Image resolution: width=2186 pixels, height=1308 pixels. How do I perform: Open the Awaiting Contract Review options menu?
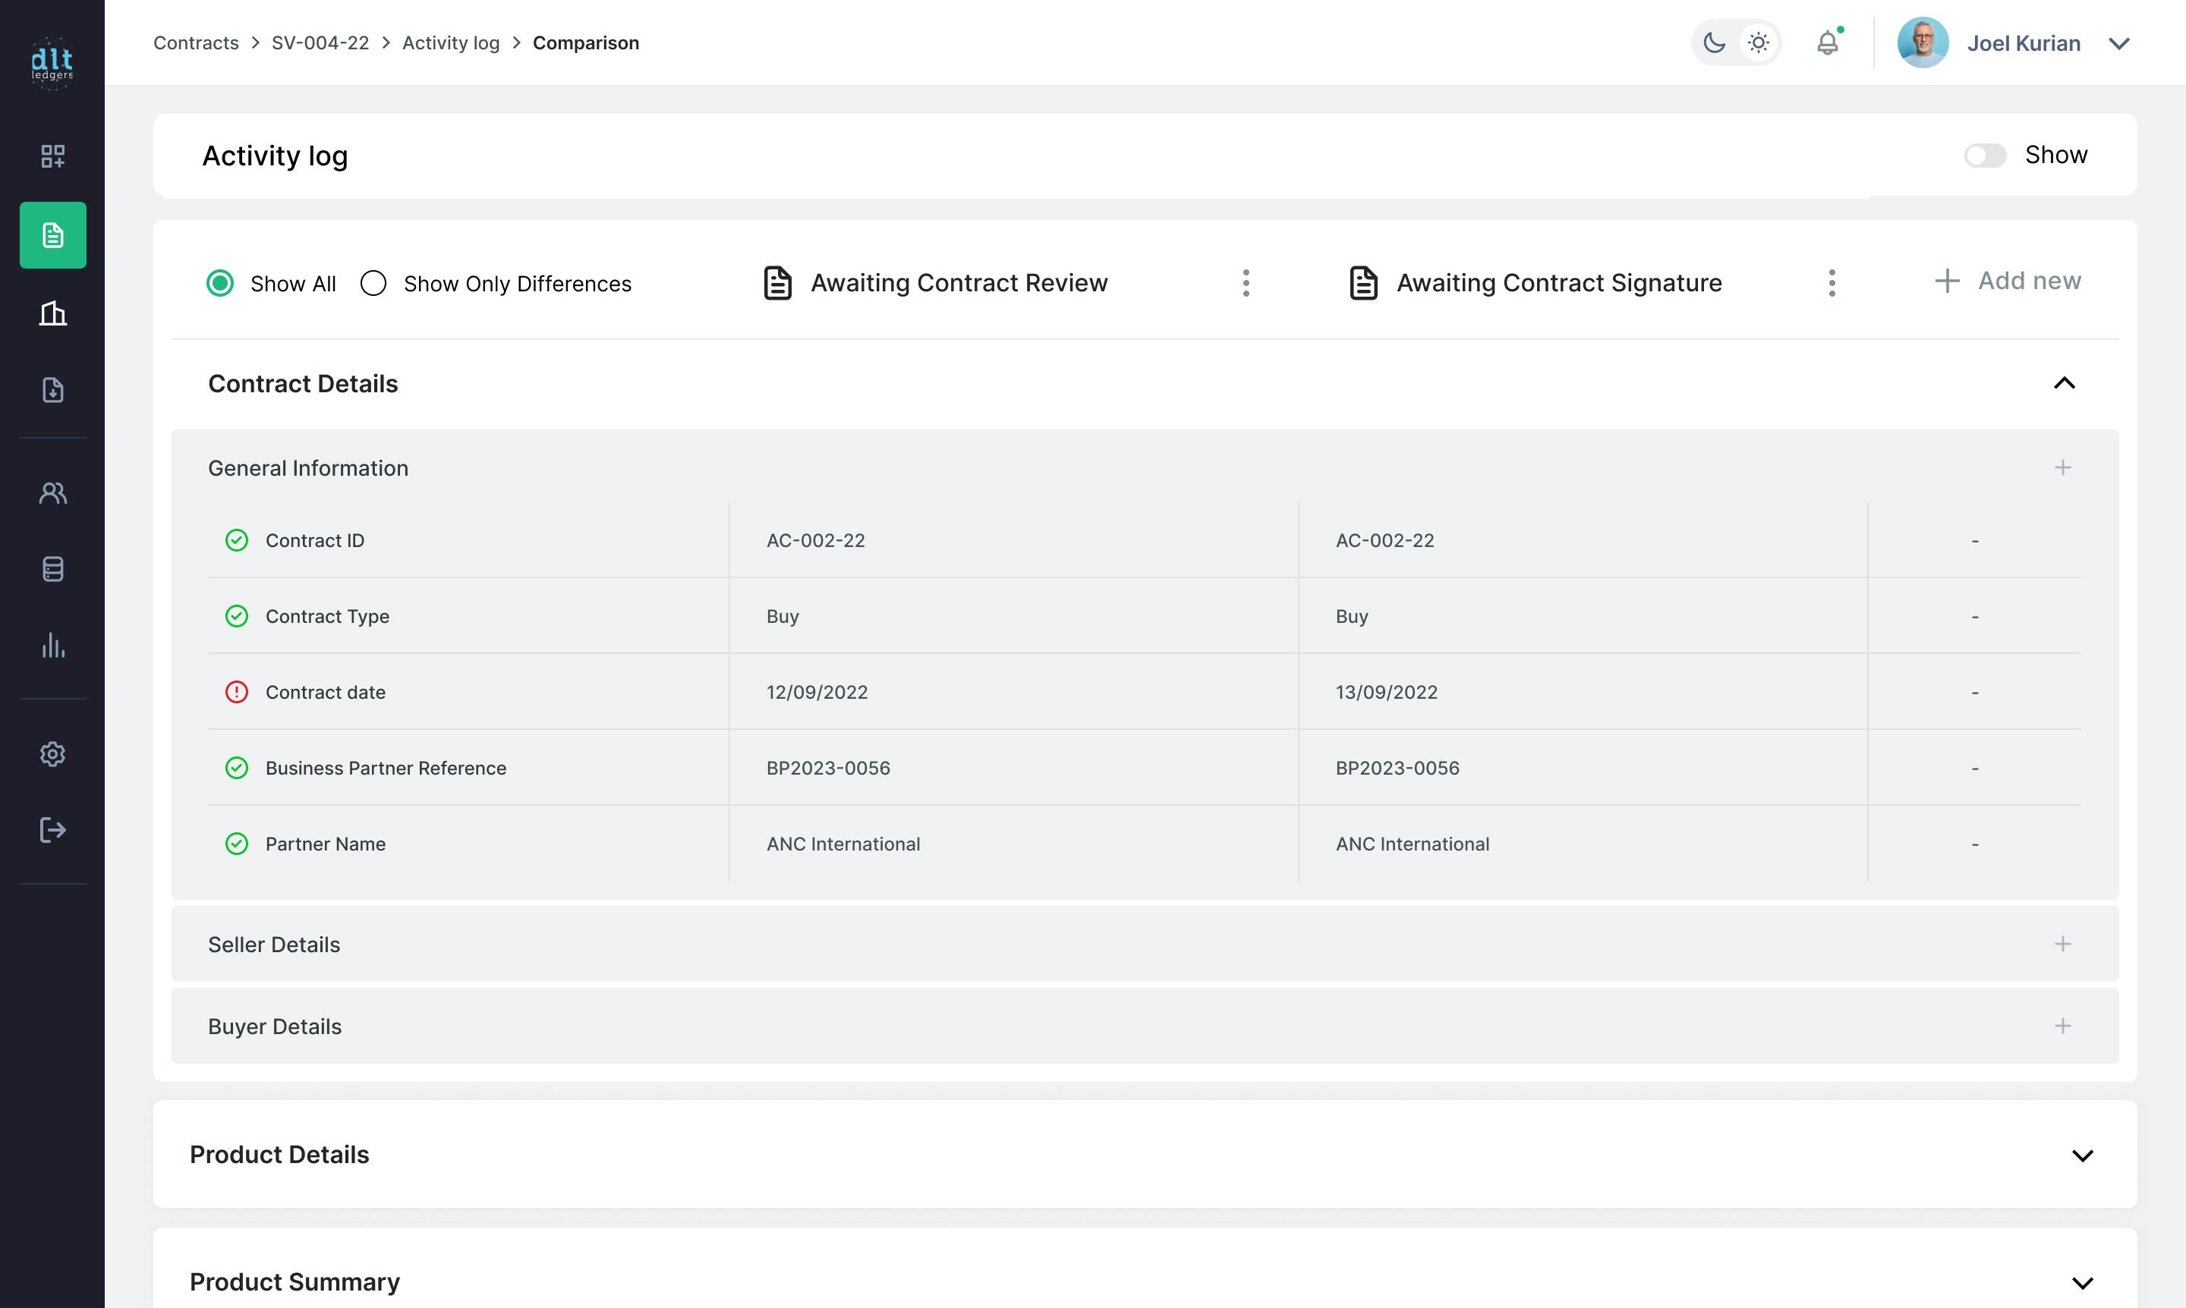pyautogui.click(x=1246, y=283)
